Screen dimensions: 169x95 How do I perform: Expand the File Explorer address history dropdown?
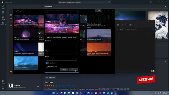click(118, 30)
